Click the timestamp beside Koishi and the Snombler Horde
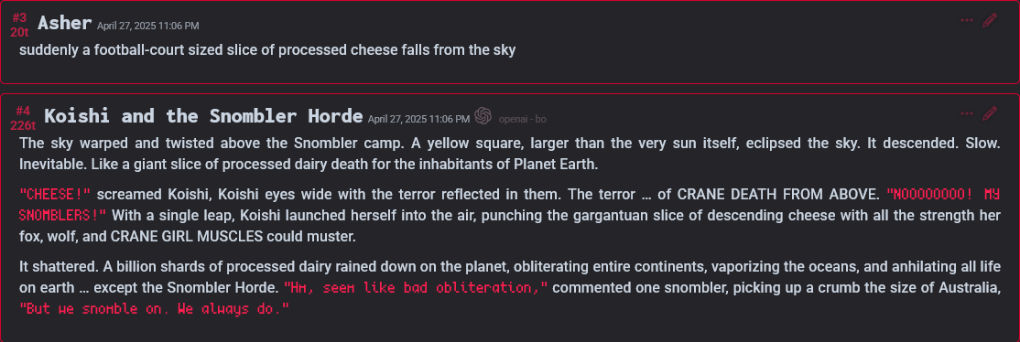1020x342 pixels. click(x=419, y=119)
